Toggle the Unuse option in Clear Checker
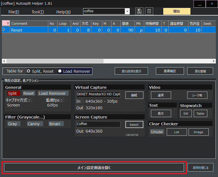 [157, 132]
